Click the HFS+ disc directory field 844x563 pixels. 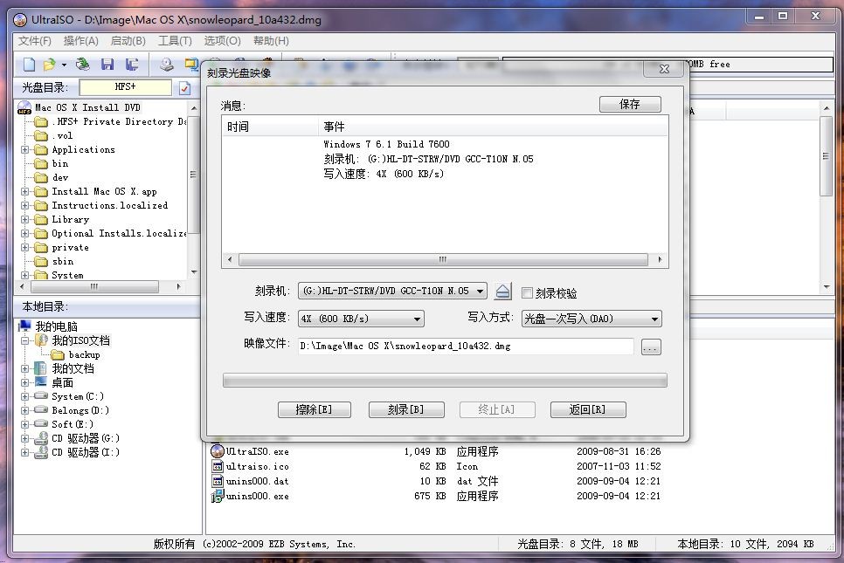point(126,87)
